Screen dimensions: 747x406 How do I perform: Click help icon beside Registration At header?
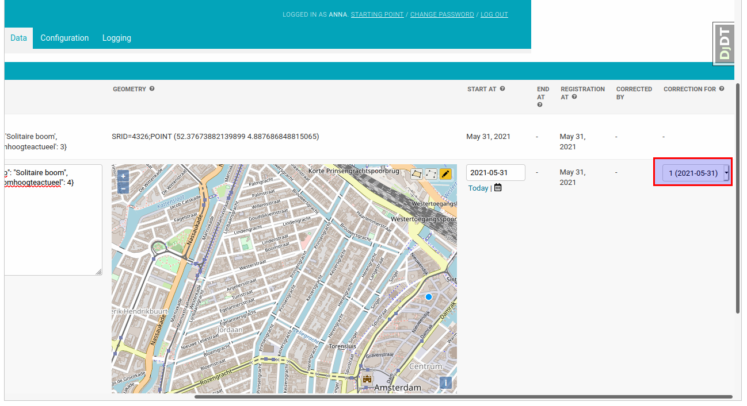pyautogui.click(x=574, y=97)
